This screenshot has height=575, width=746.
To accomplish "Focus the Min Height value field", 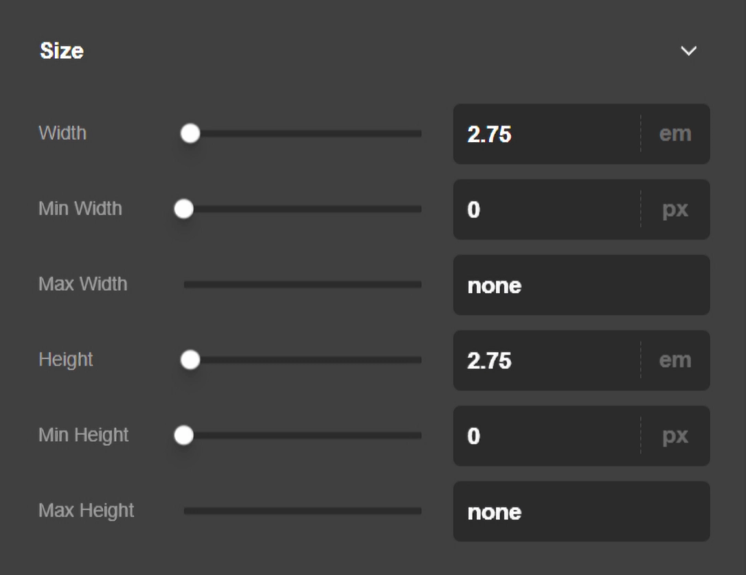I will [543, 436].
